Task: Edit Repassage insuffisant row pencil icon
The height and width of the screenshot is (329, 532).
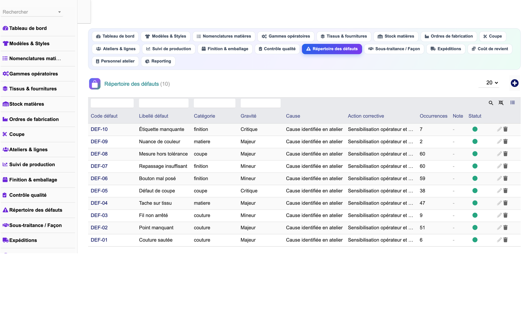Action: (499, 166)
